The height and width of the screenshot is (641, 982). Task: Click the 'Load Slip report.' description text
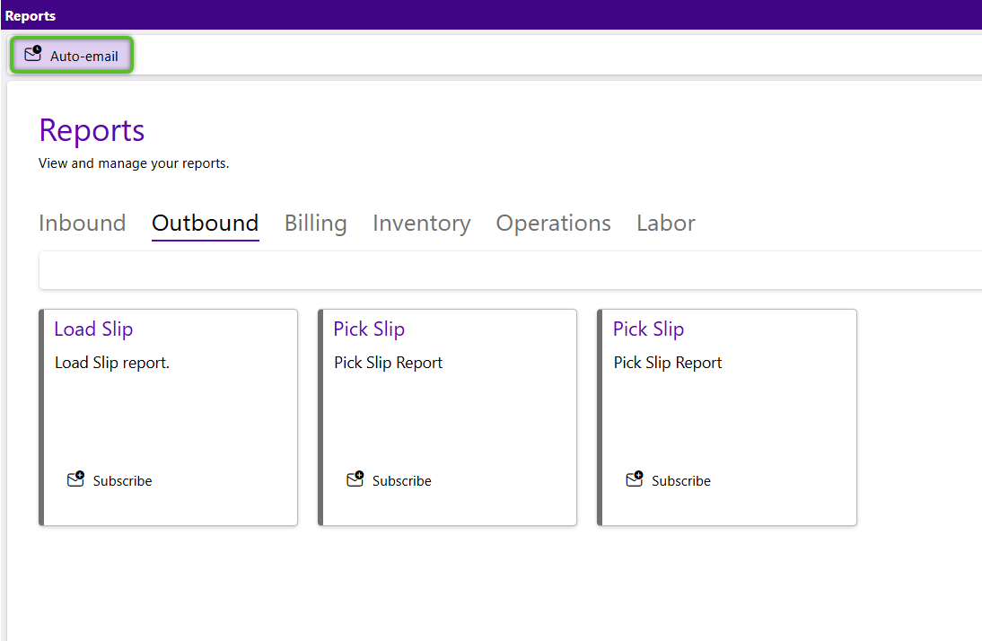pyautogui.click(x=112, y=363)
